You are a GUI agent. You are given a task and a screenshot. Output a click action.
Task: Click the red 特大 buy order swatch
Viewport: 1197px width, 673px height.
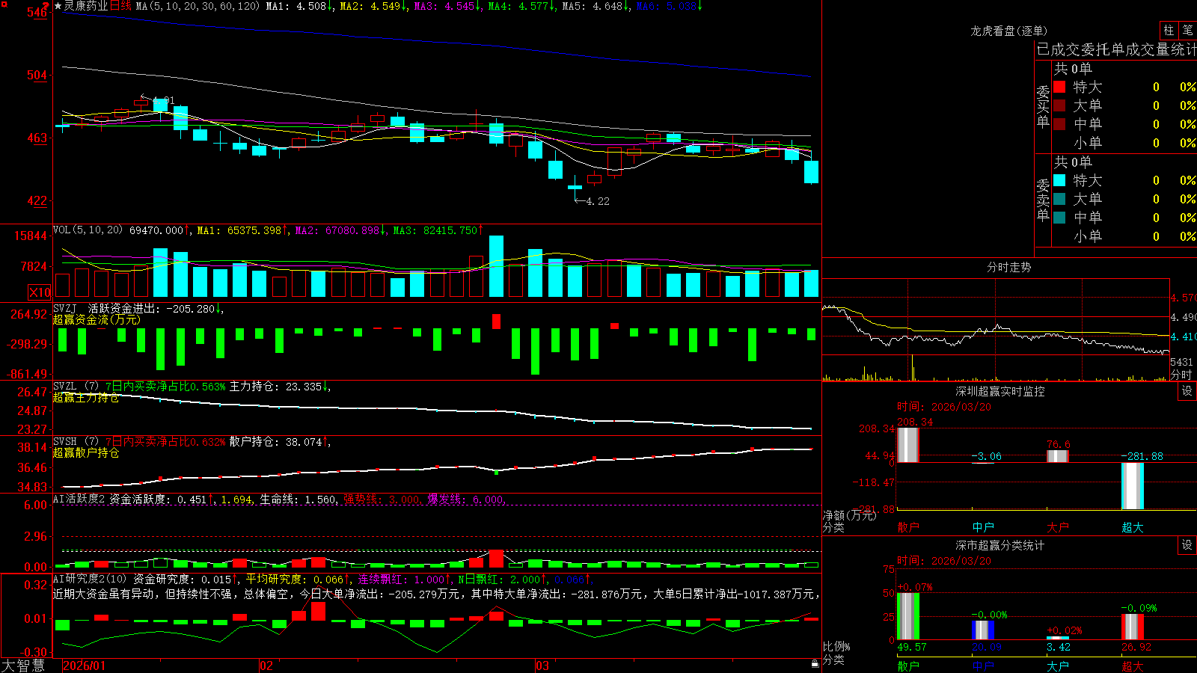pyautogui.click(x=1059, y=87)
